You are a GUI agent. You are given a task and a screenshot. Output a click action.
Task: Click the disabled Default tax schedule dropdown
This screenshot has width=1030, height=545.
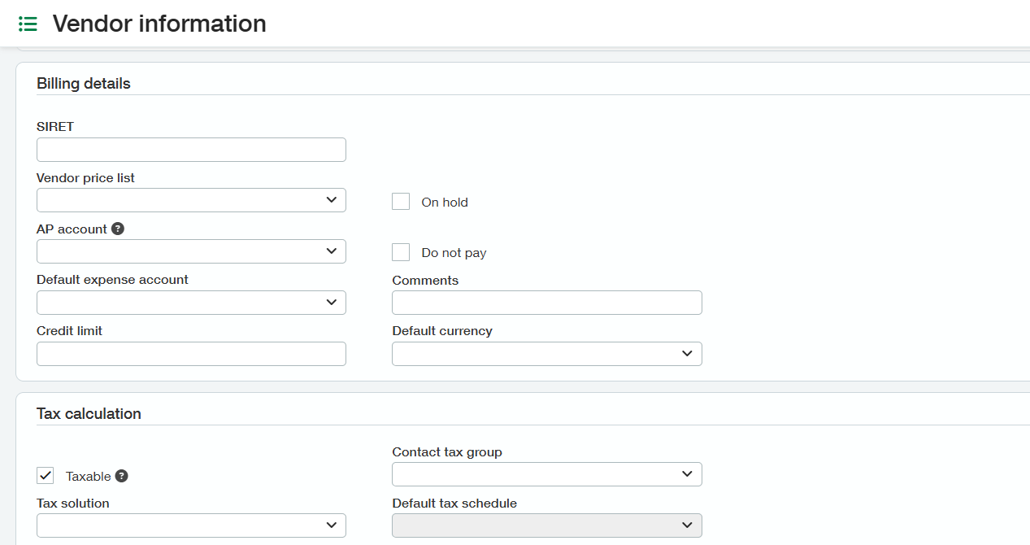pos(546,525)
